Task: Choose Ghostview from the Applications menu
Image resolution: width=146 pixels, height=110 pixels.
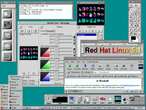Action: [15, 79]
